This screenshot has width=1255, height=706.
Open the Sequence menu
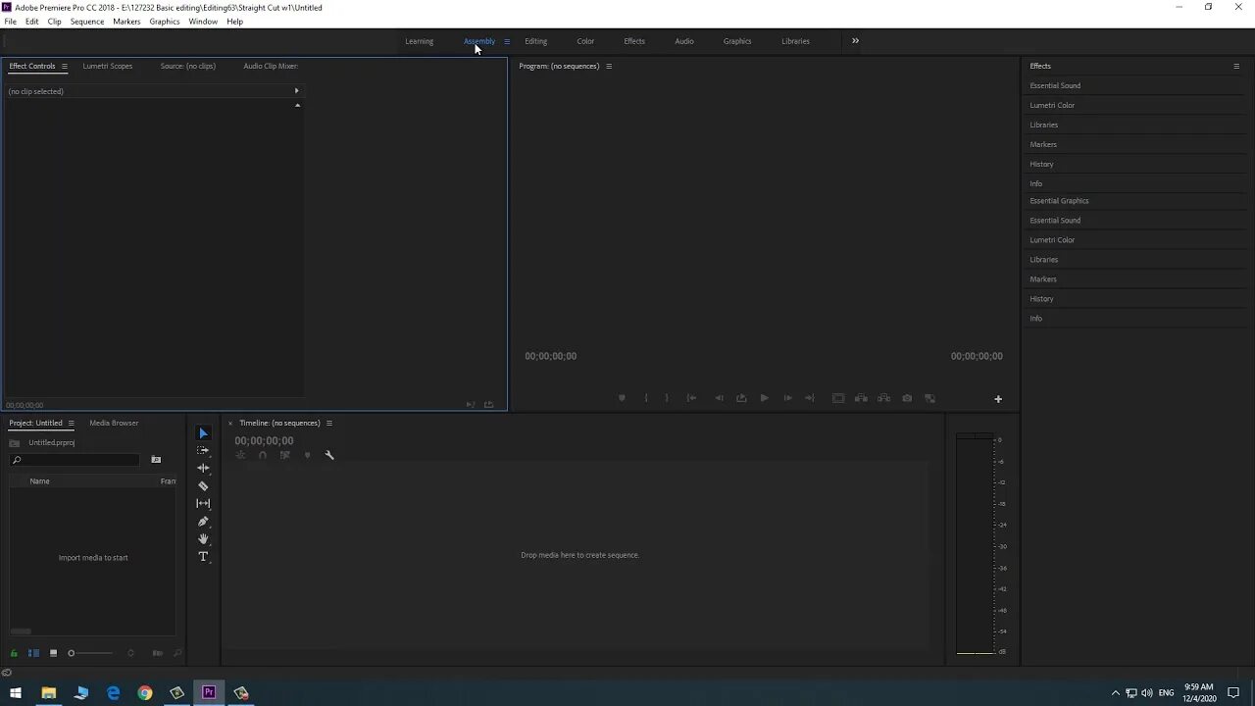coord(87,21)
